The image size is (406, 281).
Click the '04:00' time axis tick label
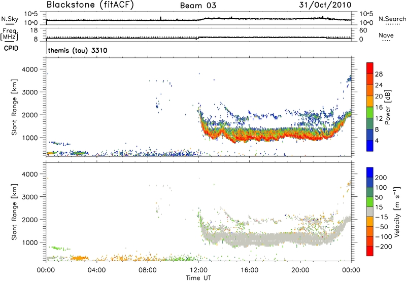[x=96, y=270]
